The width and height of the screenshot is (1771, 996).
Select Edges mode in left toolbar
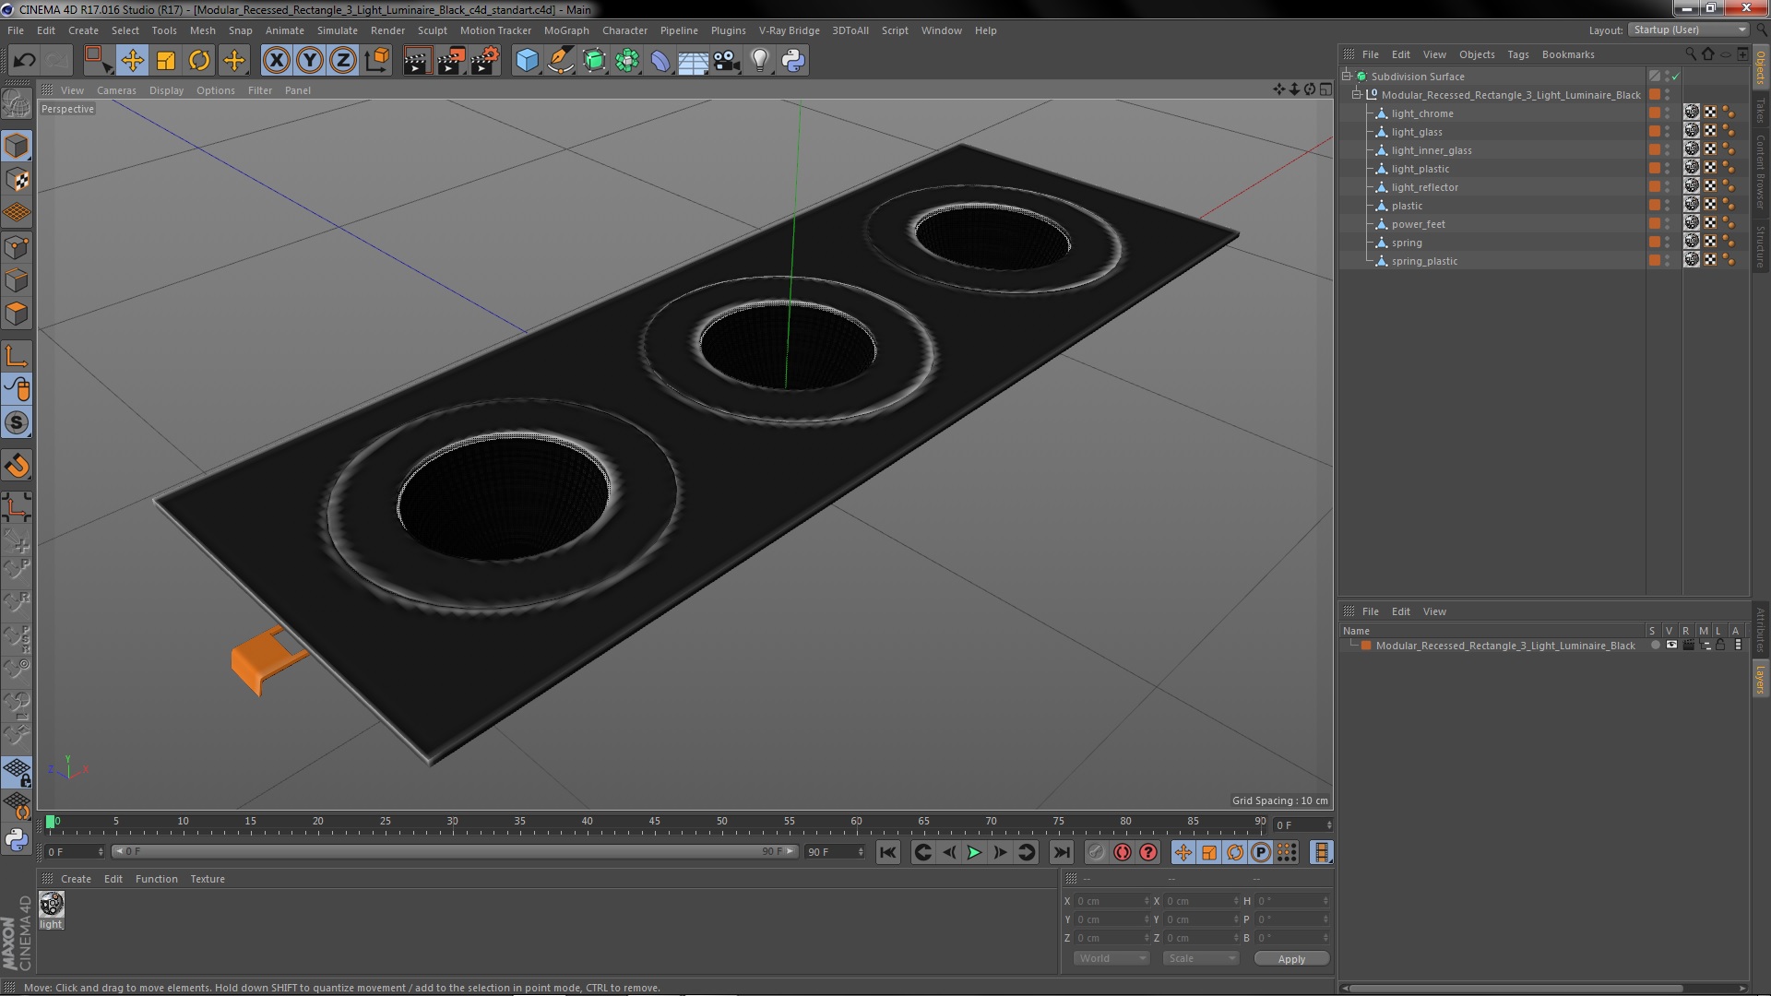coord(17,280)
